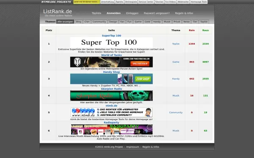Click Toplist theme link in row 1
This screenshot has height=158, width=254.
176,44
